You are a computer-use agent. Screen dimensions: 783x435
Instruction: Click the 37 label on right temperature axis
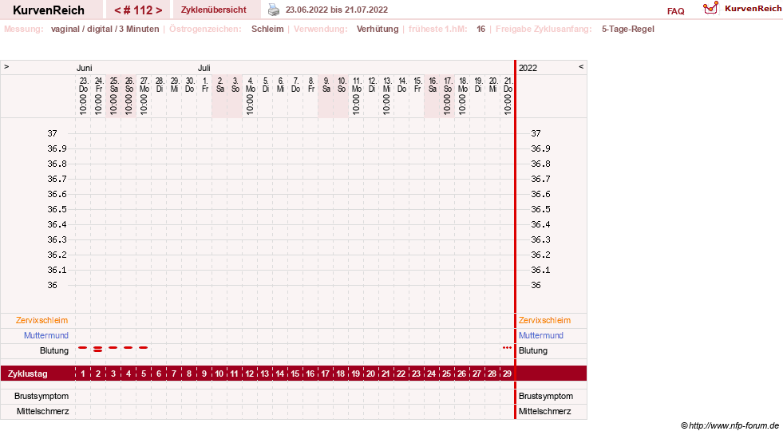pyautogui.click(x=536, y=133)
